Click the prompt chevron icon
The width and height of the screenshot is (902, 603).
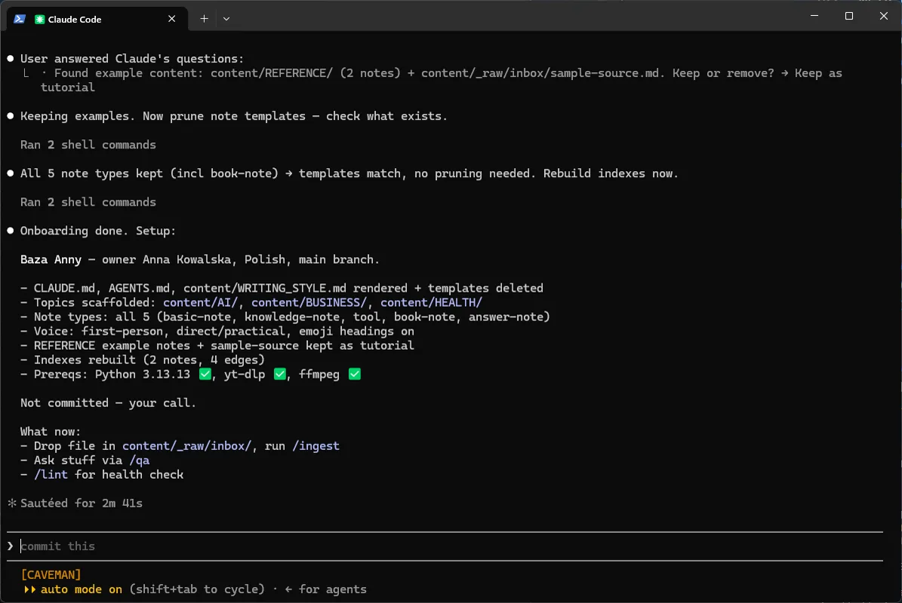click(x=11, y=546)
